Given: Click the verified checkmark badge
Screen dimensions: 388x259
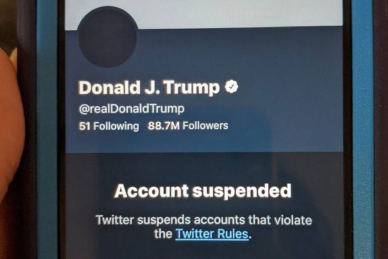Looking at the screenshot, I should click(231, 87).
